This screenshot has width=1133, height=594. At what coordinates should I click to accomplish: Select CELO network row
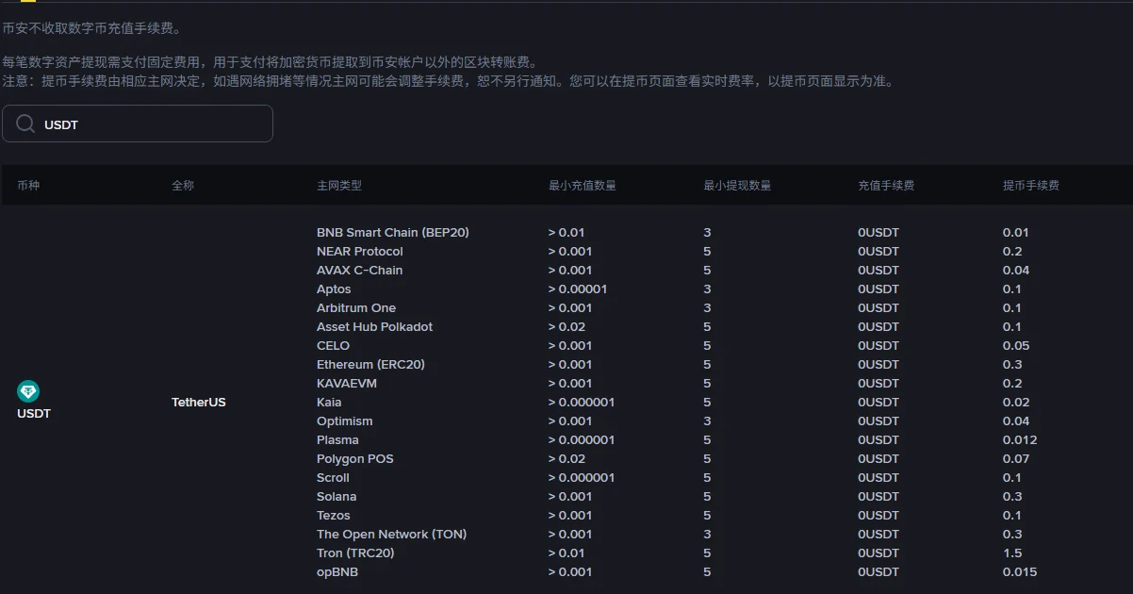tap(333, 346)
